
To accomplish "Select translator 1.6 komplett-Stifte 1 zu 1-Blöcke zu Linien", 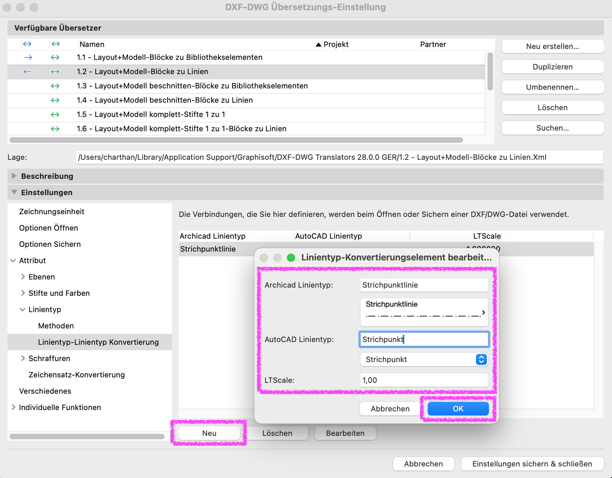I will pos(246,129).
